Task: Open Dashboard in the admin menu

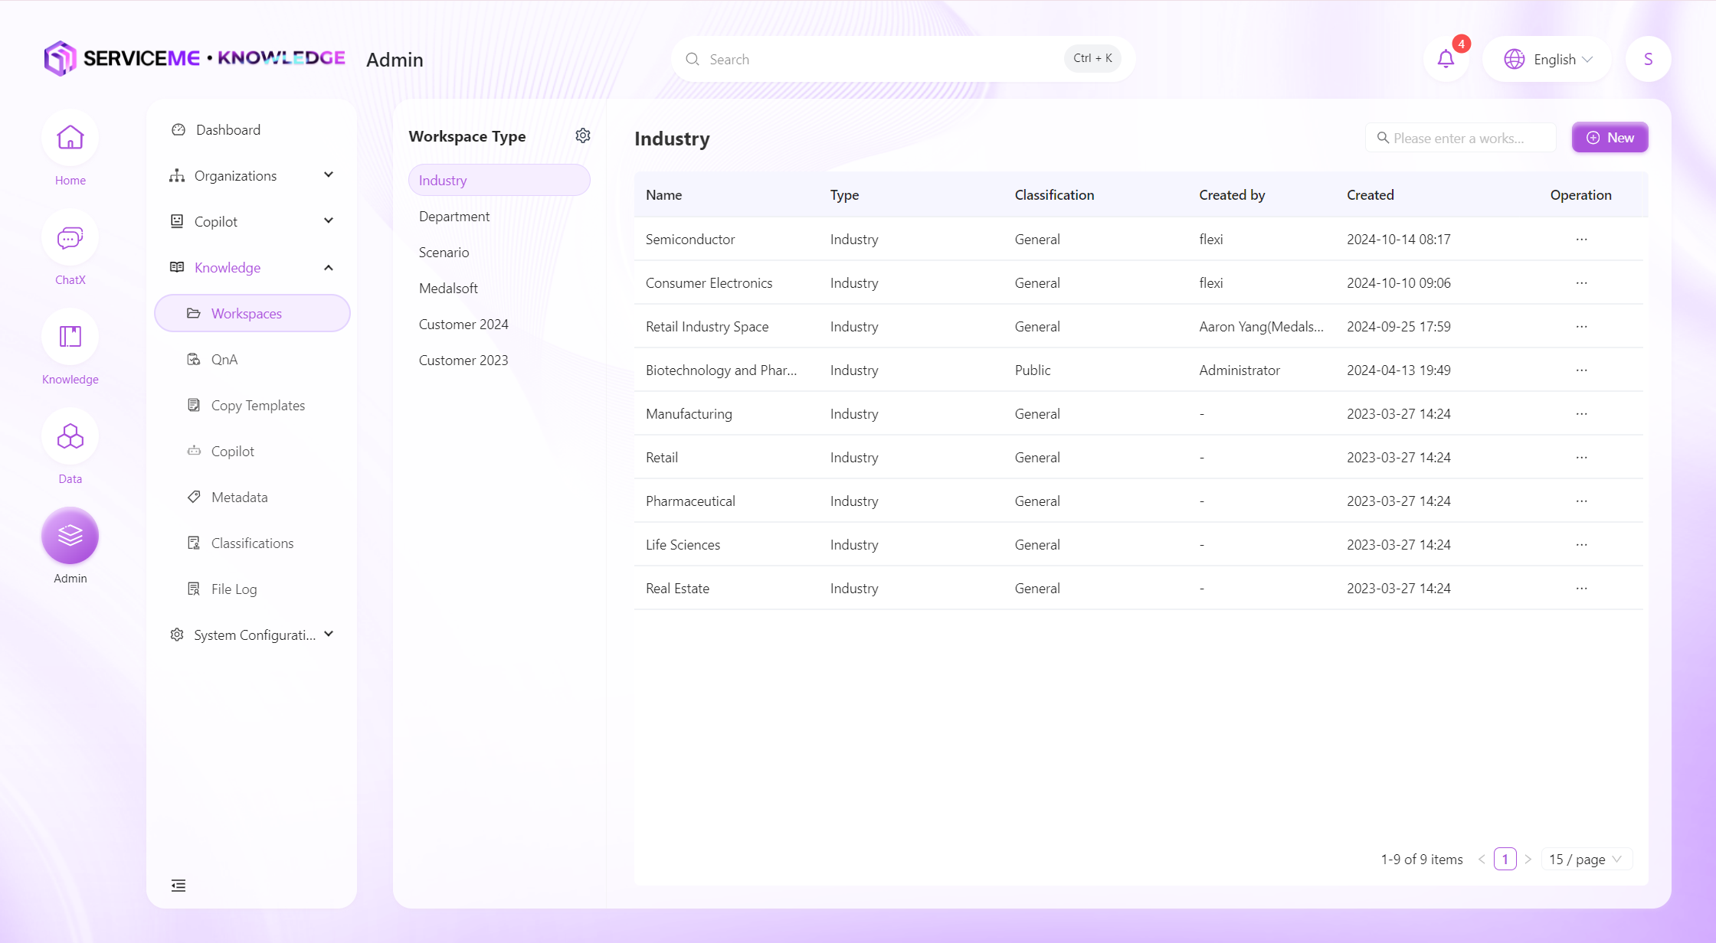Action: (x=251, y=129)
